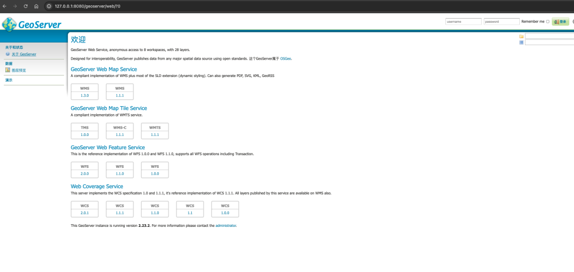Viewport: 574px width, 272px height.
Task: Reload the page with the refresh icon
Action: tap(26, 6)
